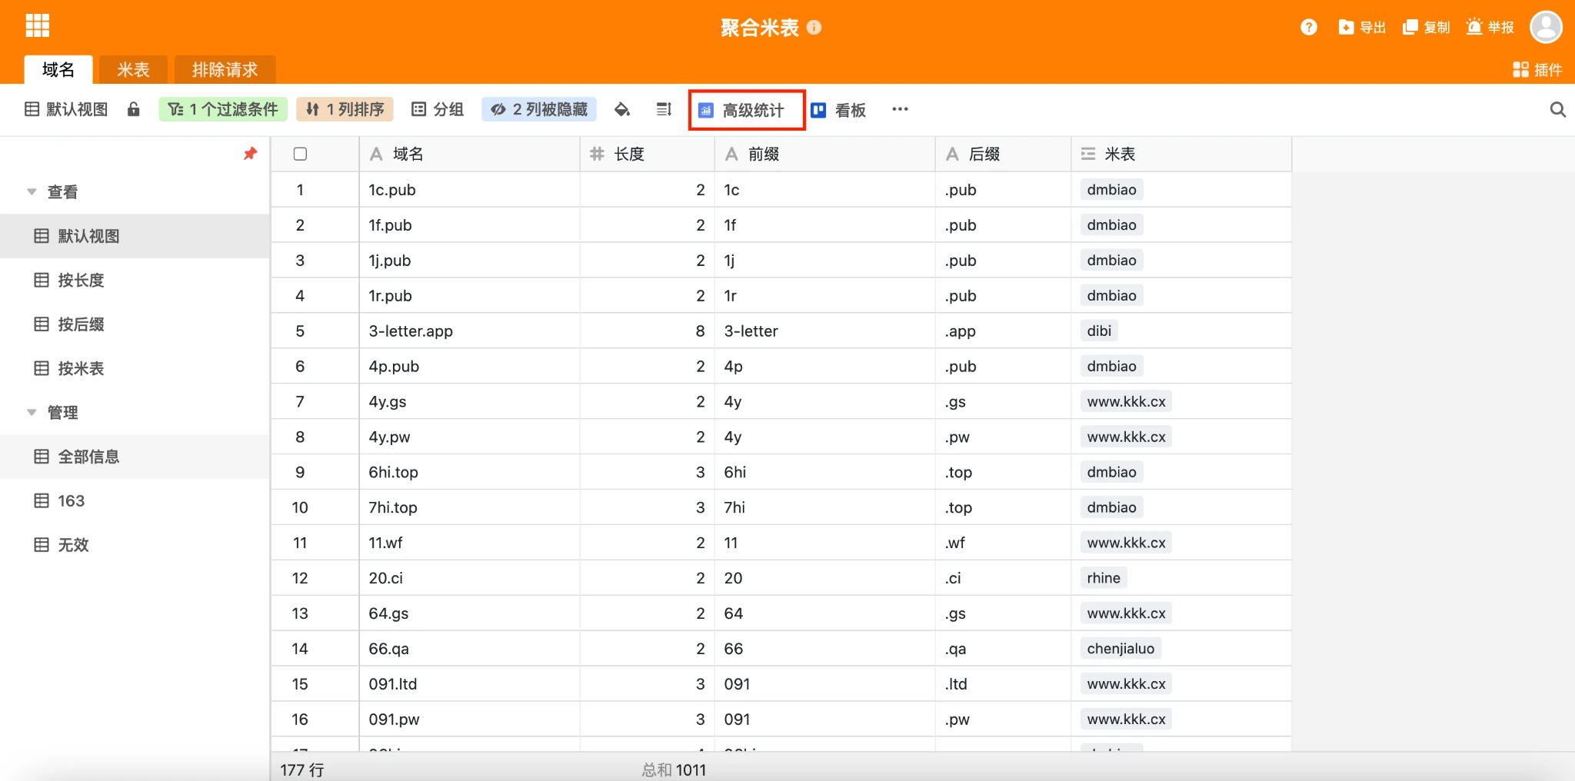Image resolution: width=1575 pixels, height=781 pixels.
Task: Open the row height settings icon
Action: pyautogui.click(x=664, y=110)
